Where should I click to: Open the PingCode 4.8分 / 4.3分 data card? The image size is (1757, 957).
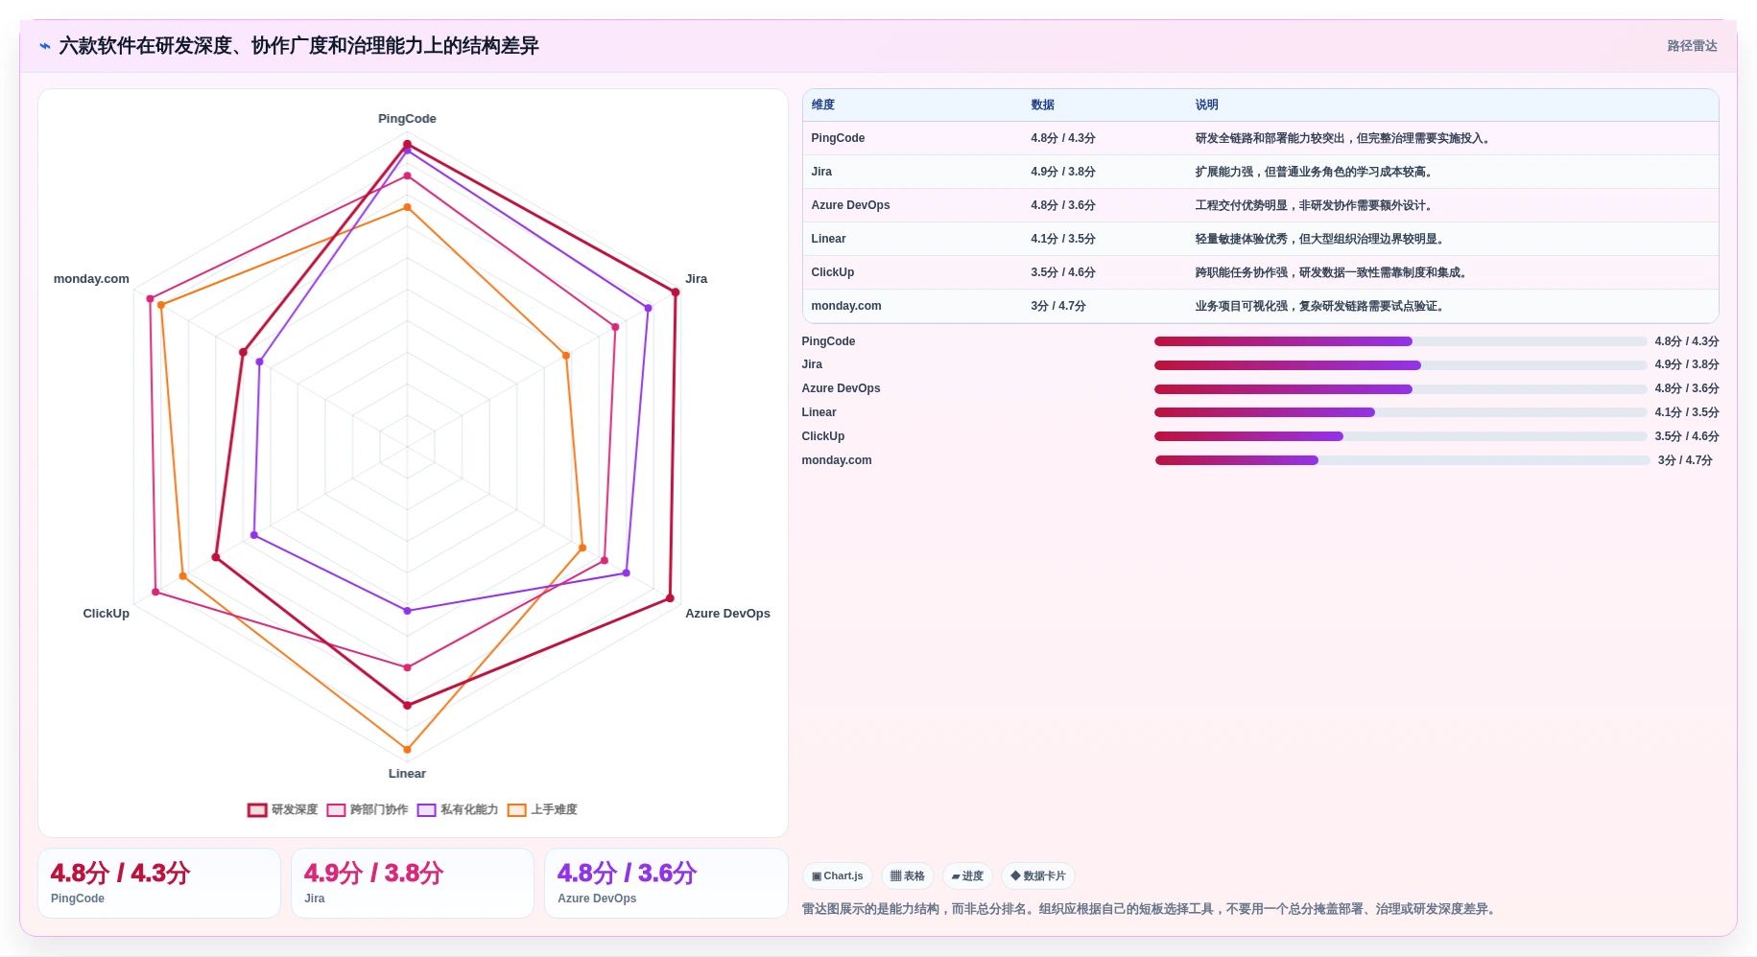coord(159,883)
